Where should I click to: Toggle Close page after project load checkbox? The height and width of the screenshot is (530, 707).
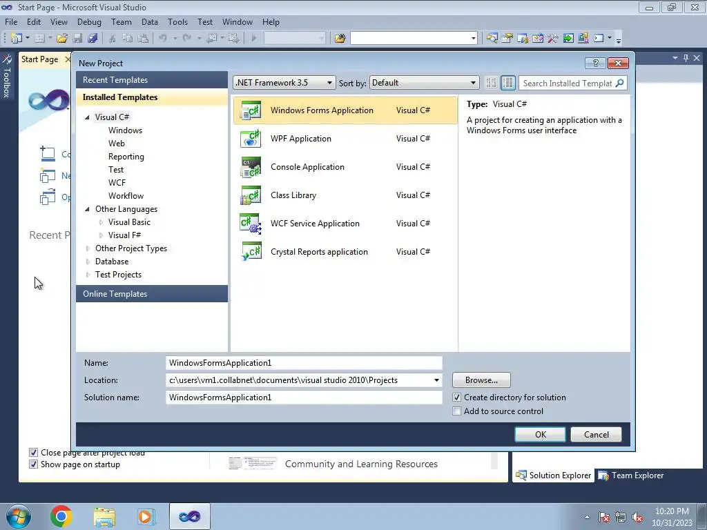33,452
